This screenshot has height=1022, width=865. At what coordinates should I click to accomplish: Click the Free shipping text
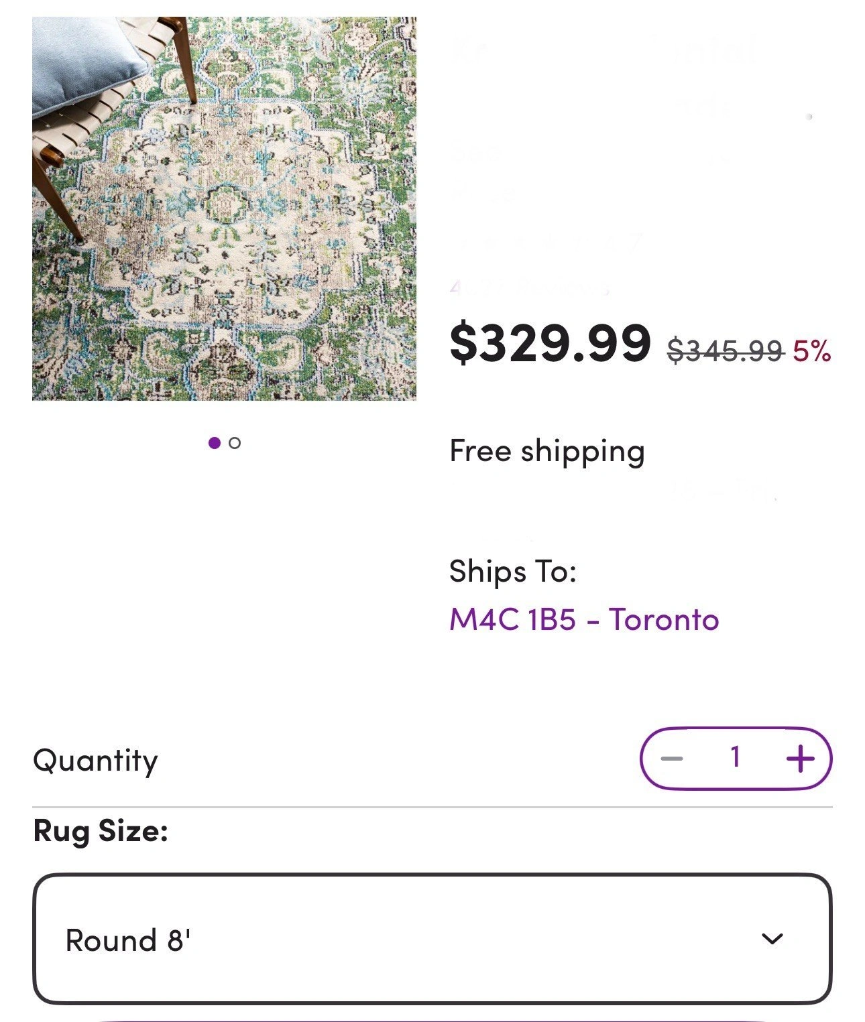(x=547, y=451)
